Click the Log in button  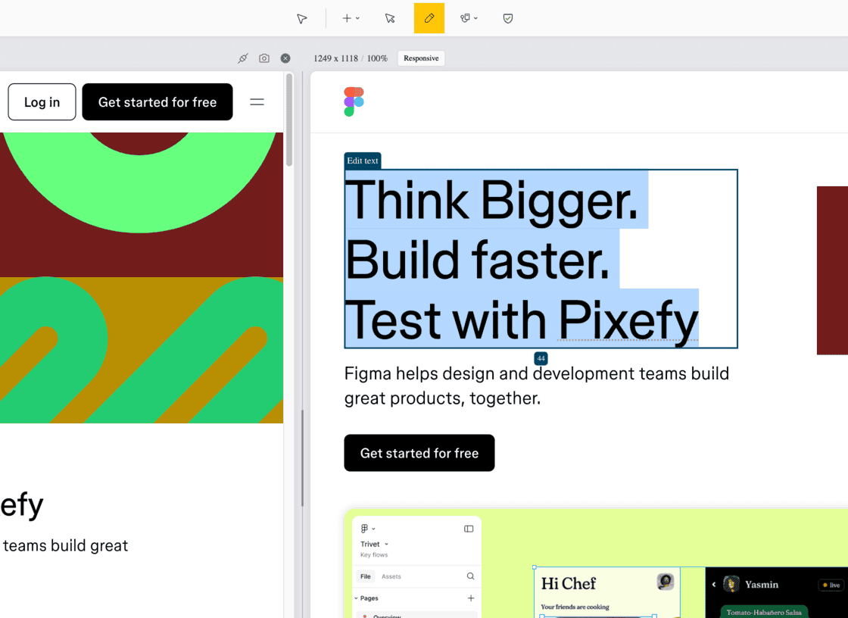42,101
